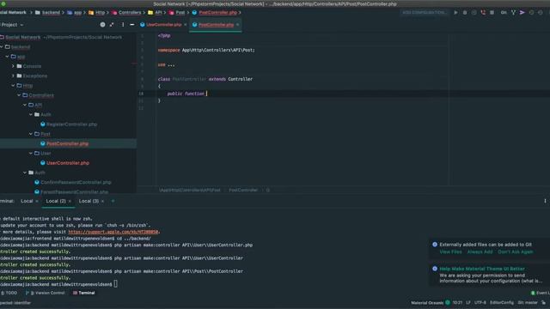550x309 pixels.
Task: Click the lock icon in status bar
Action: [x=543, y=303]
